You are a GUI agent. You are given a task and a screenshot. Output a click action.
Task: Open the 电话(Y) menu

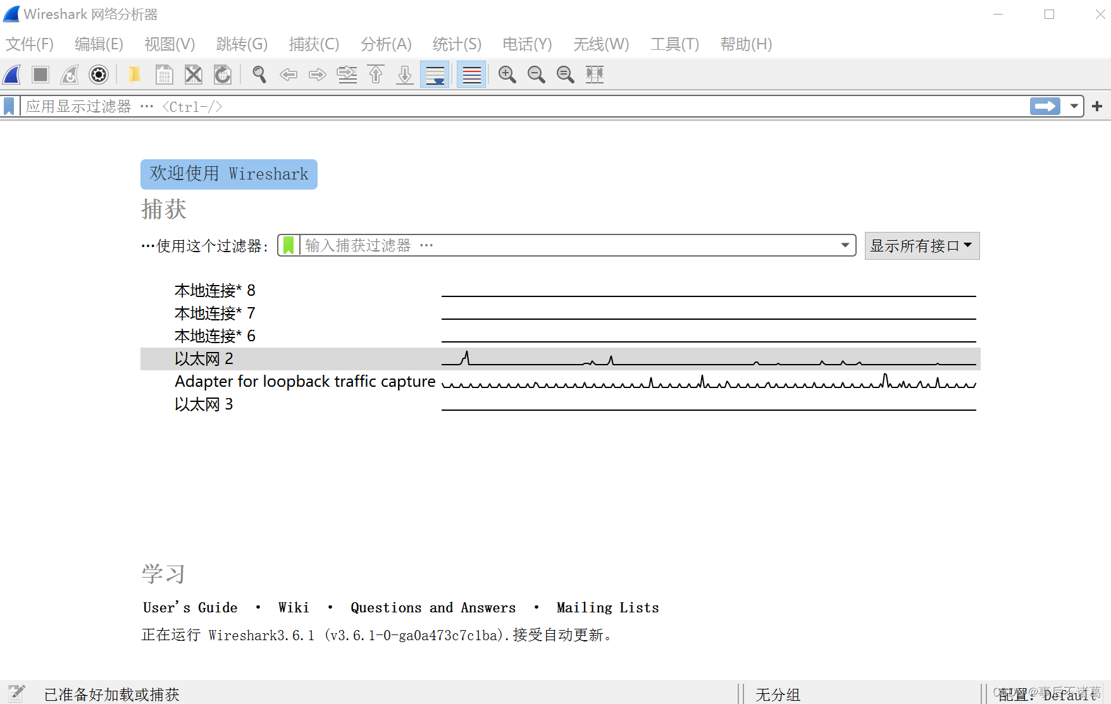(527, 44)
